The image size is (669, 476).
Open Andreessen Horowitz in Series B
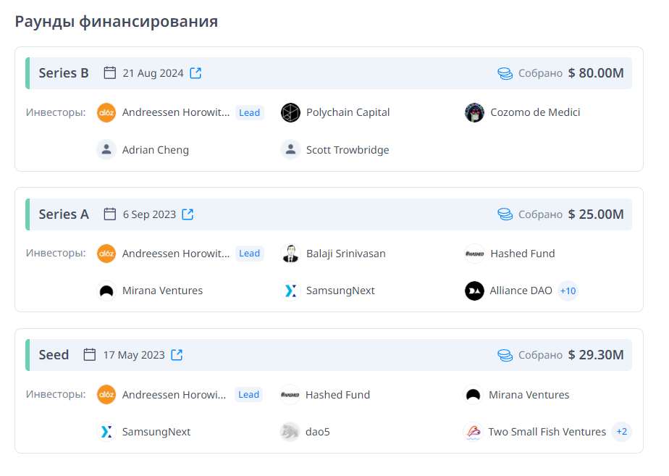pyautogui.click(x=176, y=113)
